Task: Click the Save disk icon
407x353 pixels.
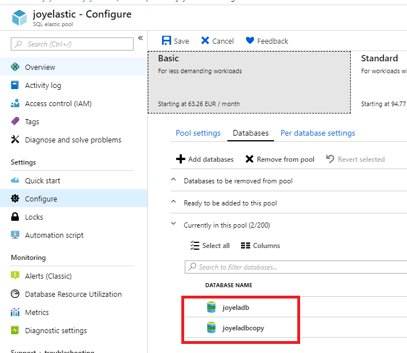Action: pos(167,41)
